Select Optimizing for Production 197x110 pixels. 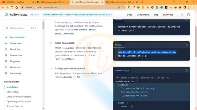coord(19,101)
